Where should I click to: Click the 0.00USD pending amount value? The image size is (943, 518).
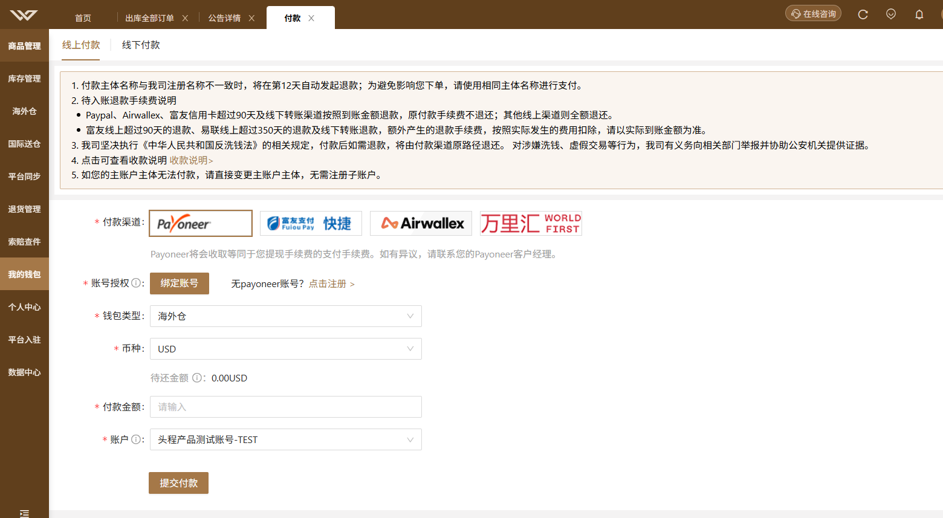click(229, 378)
